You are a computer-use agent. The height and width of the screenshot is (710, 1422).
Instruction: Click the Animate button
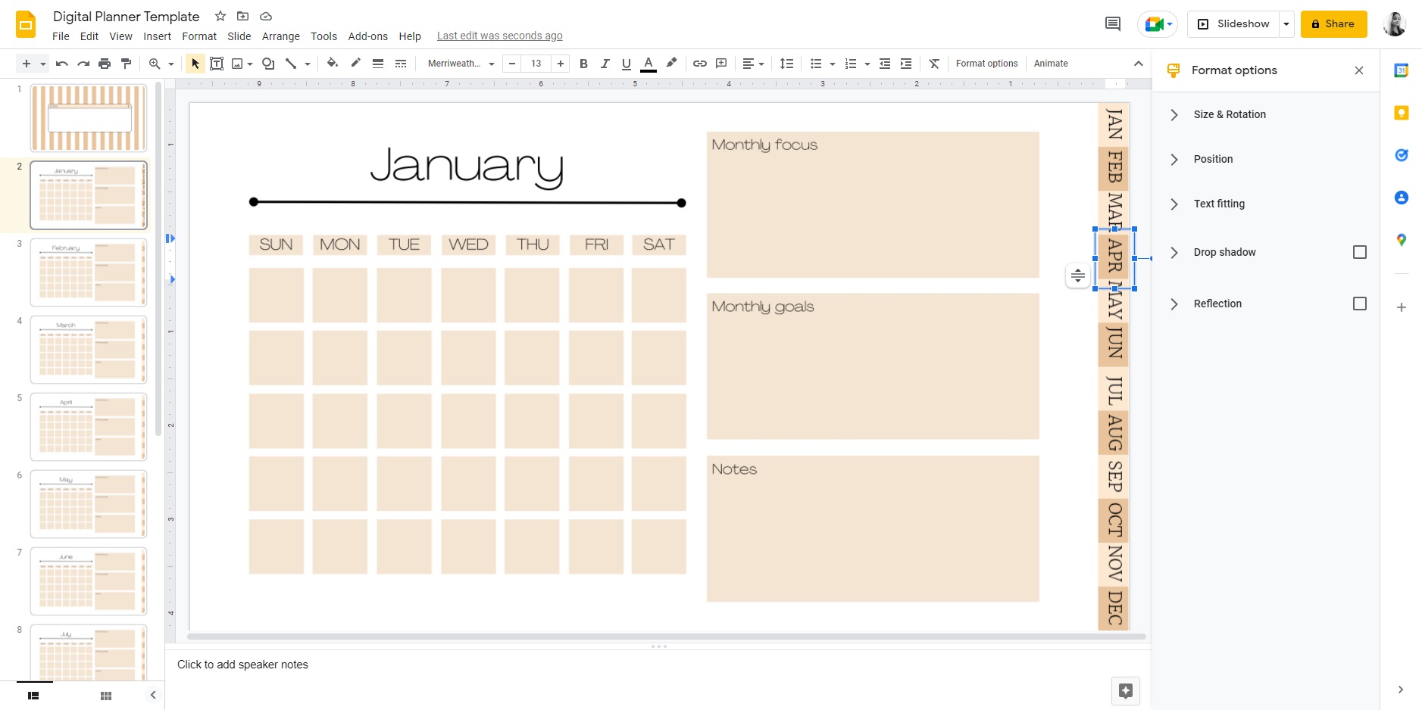click(1051, 64)
